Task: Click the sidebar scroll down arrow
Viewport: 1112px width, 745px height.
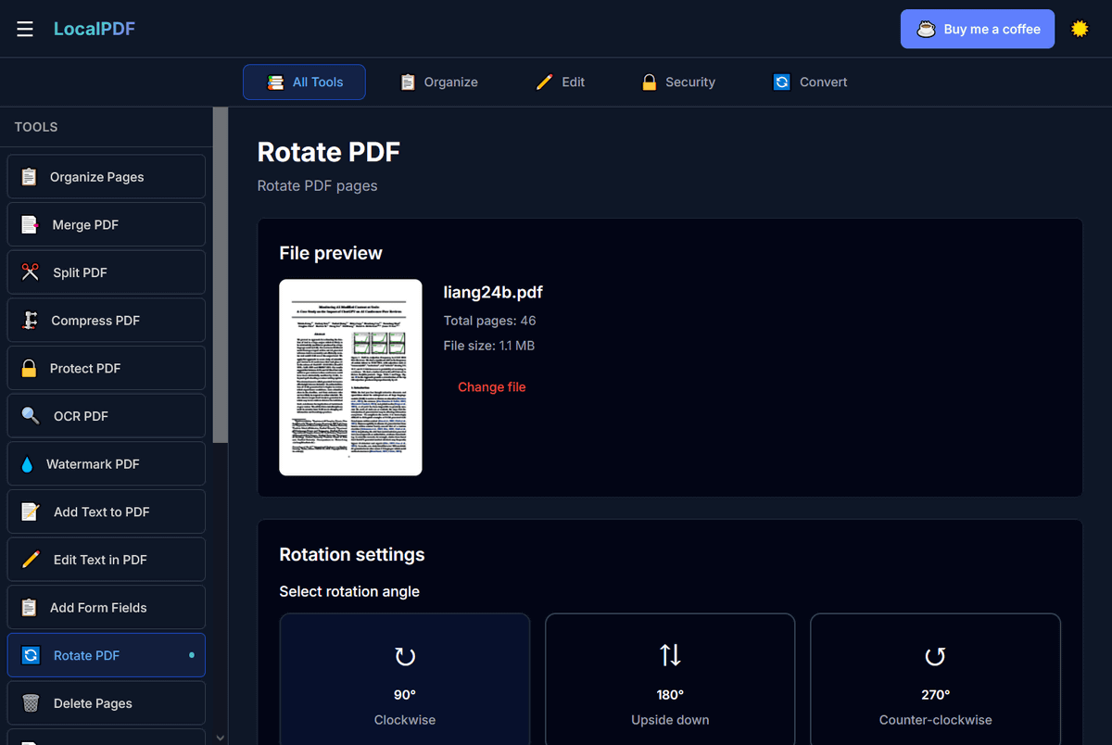Action: [220, 738]
